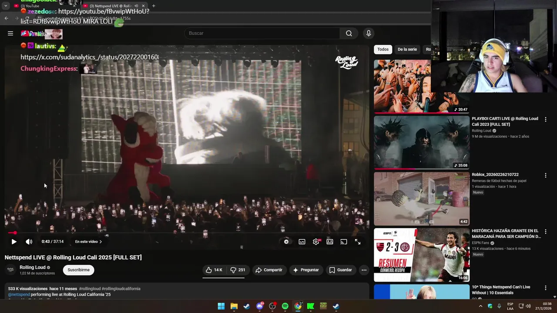557x313 pixels.
Task: Click '10+ Things Nettspend Can't Live Without' title
Action: pyautogui.click(x=501, y=290)
